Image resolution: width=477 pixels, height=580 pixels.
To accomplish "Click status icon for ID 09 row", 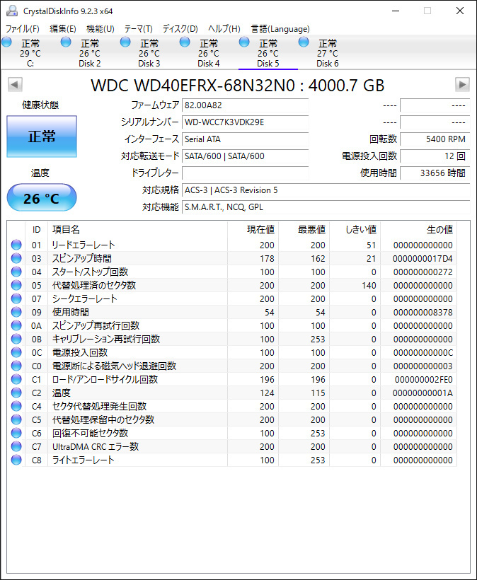I will pos(16,312).
